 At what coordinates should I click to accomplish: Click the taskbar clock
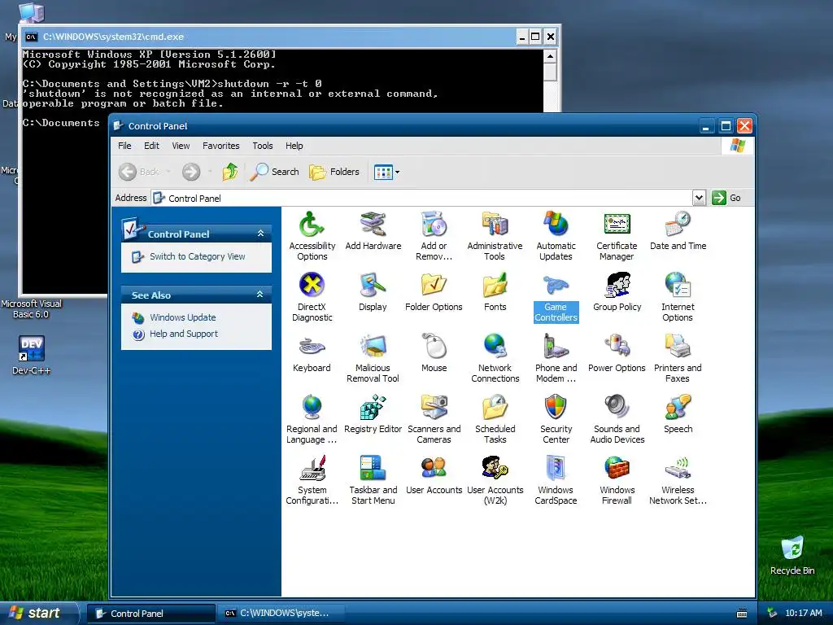(x=803, y=613)
